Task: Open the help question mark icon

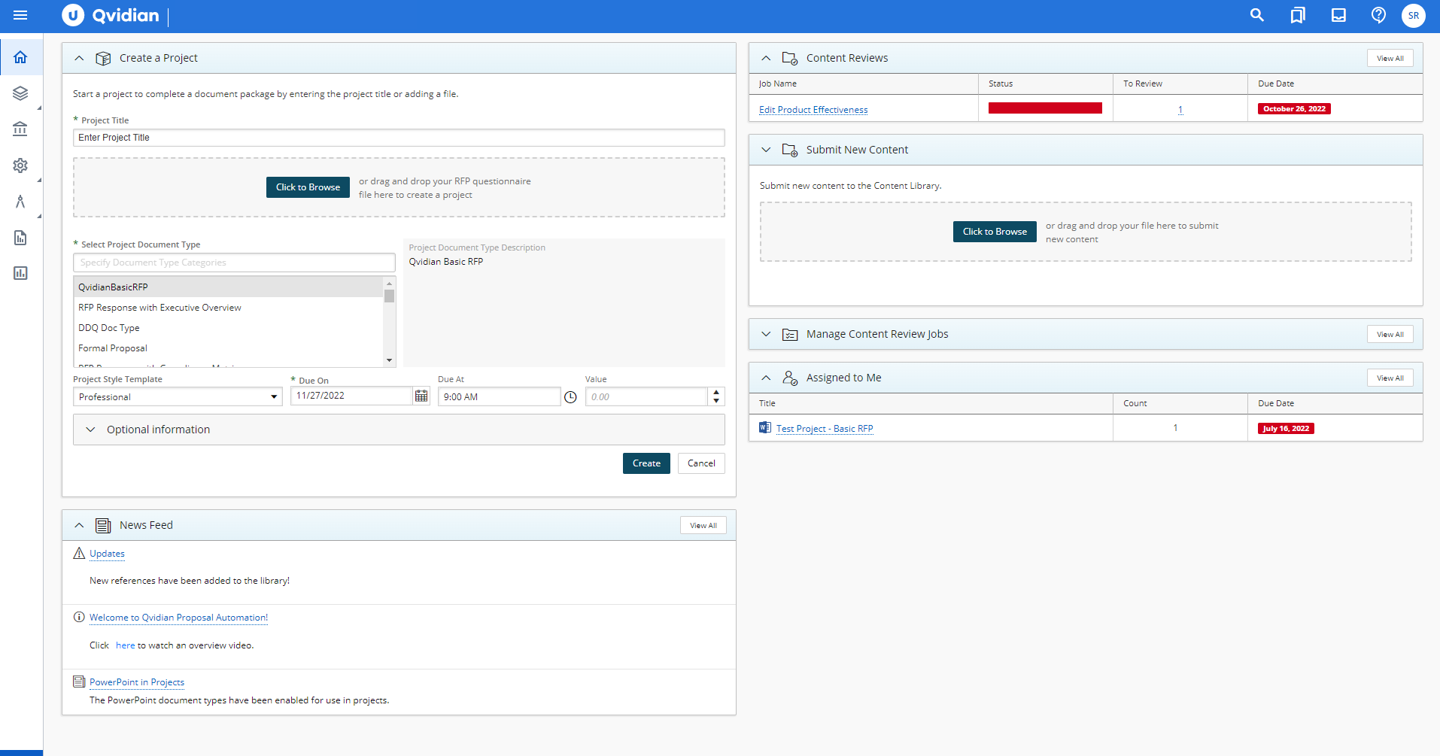Action: tap(1378, 15)
